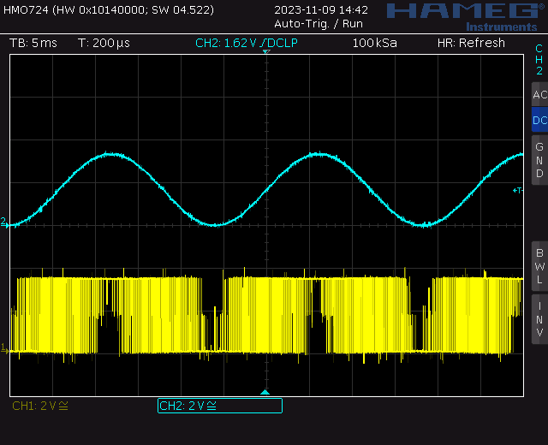Click the cyan channel 2 ground marker

[x=4, y=222]
